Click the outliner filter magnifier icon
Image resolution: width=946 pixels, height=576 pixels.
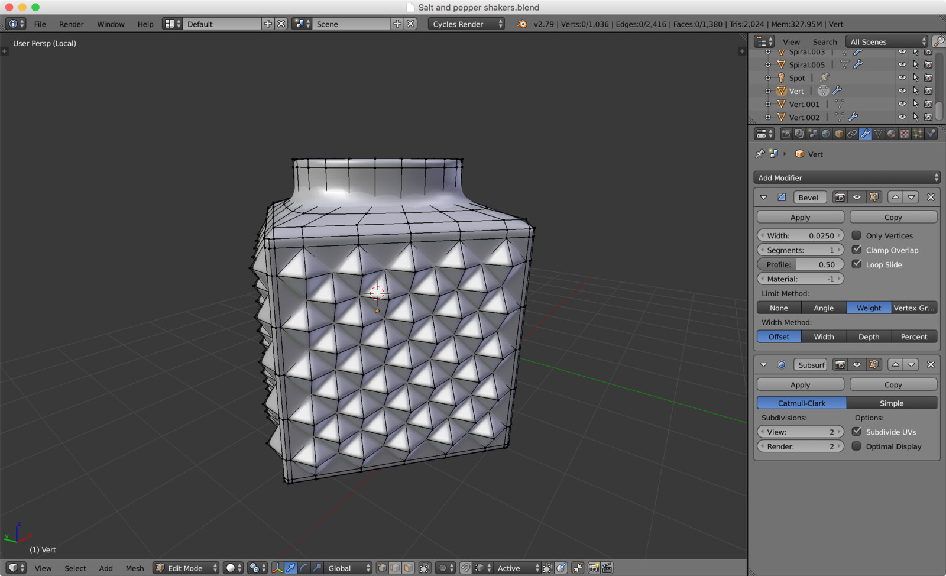(x=938, y=41)
